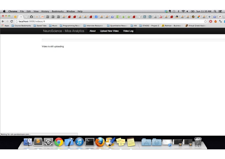Expand the Programming Resources bookmark folder
The width and height of the screenshot is (225, 159).
(x=70, y=26)
